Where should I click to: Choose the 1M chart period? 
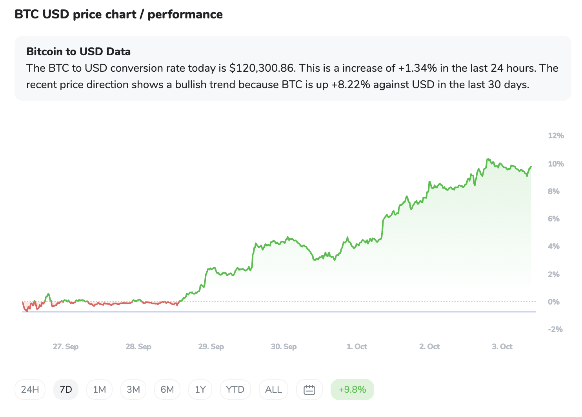point(99,390)
